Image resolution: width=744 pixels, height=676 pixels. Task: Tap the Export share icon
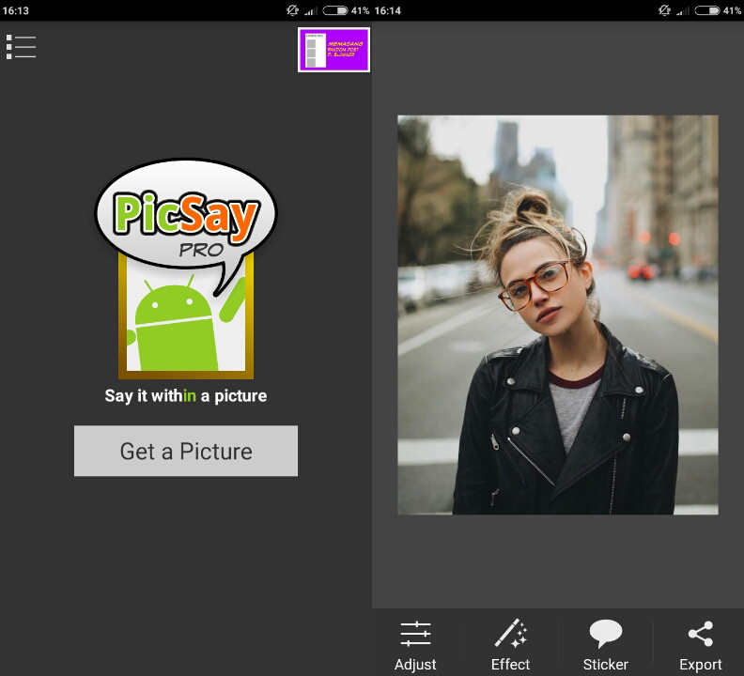[701, 645]
